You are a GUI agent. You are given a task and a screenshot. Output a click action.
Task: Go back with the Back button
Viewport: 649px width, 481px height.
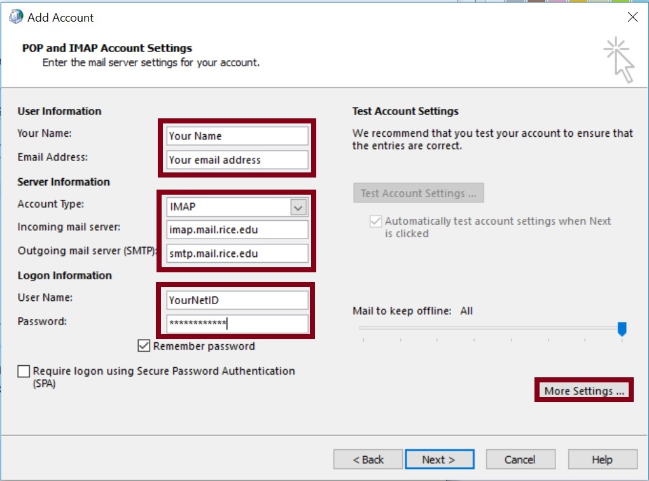tap(368, 459)
